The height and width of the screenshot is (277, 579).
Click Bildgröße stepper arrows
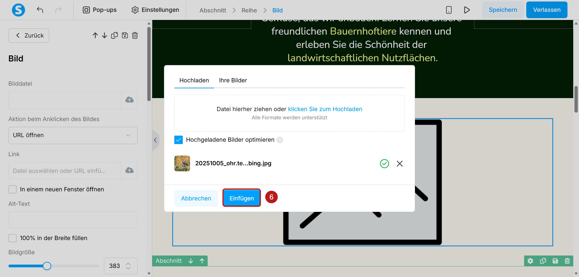[x=128, y=266]
